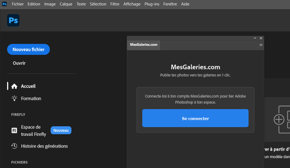This screenshot has width=290, height=168.
Task: Open the Filtre menu
Action: (115, 4)
